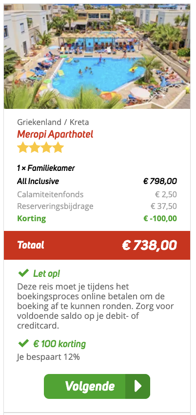Viewport: 196px width, 415px height.
Task: Click the Je bespaart 12% text
Action: (48, 357)
